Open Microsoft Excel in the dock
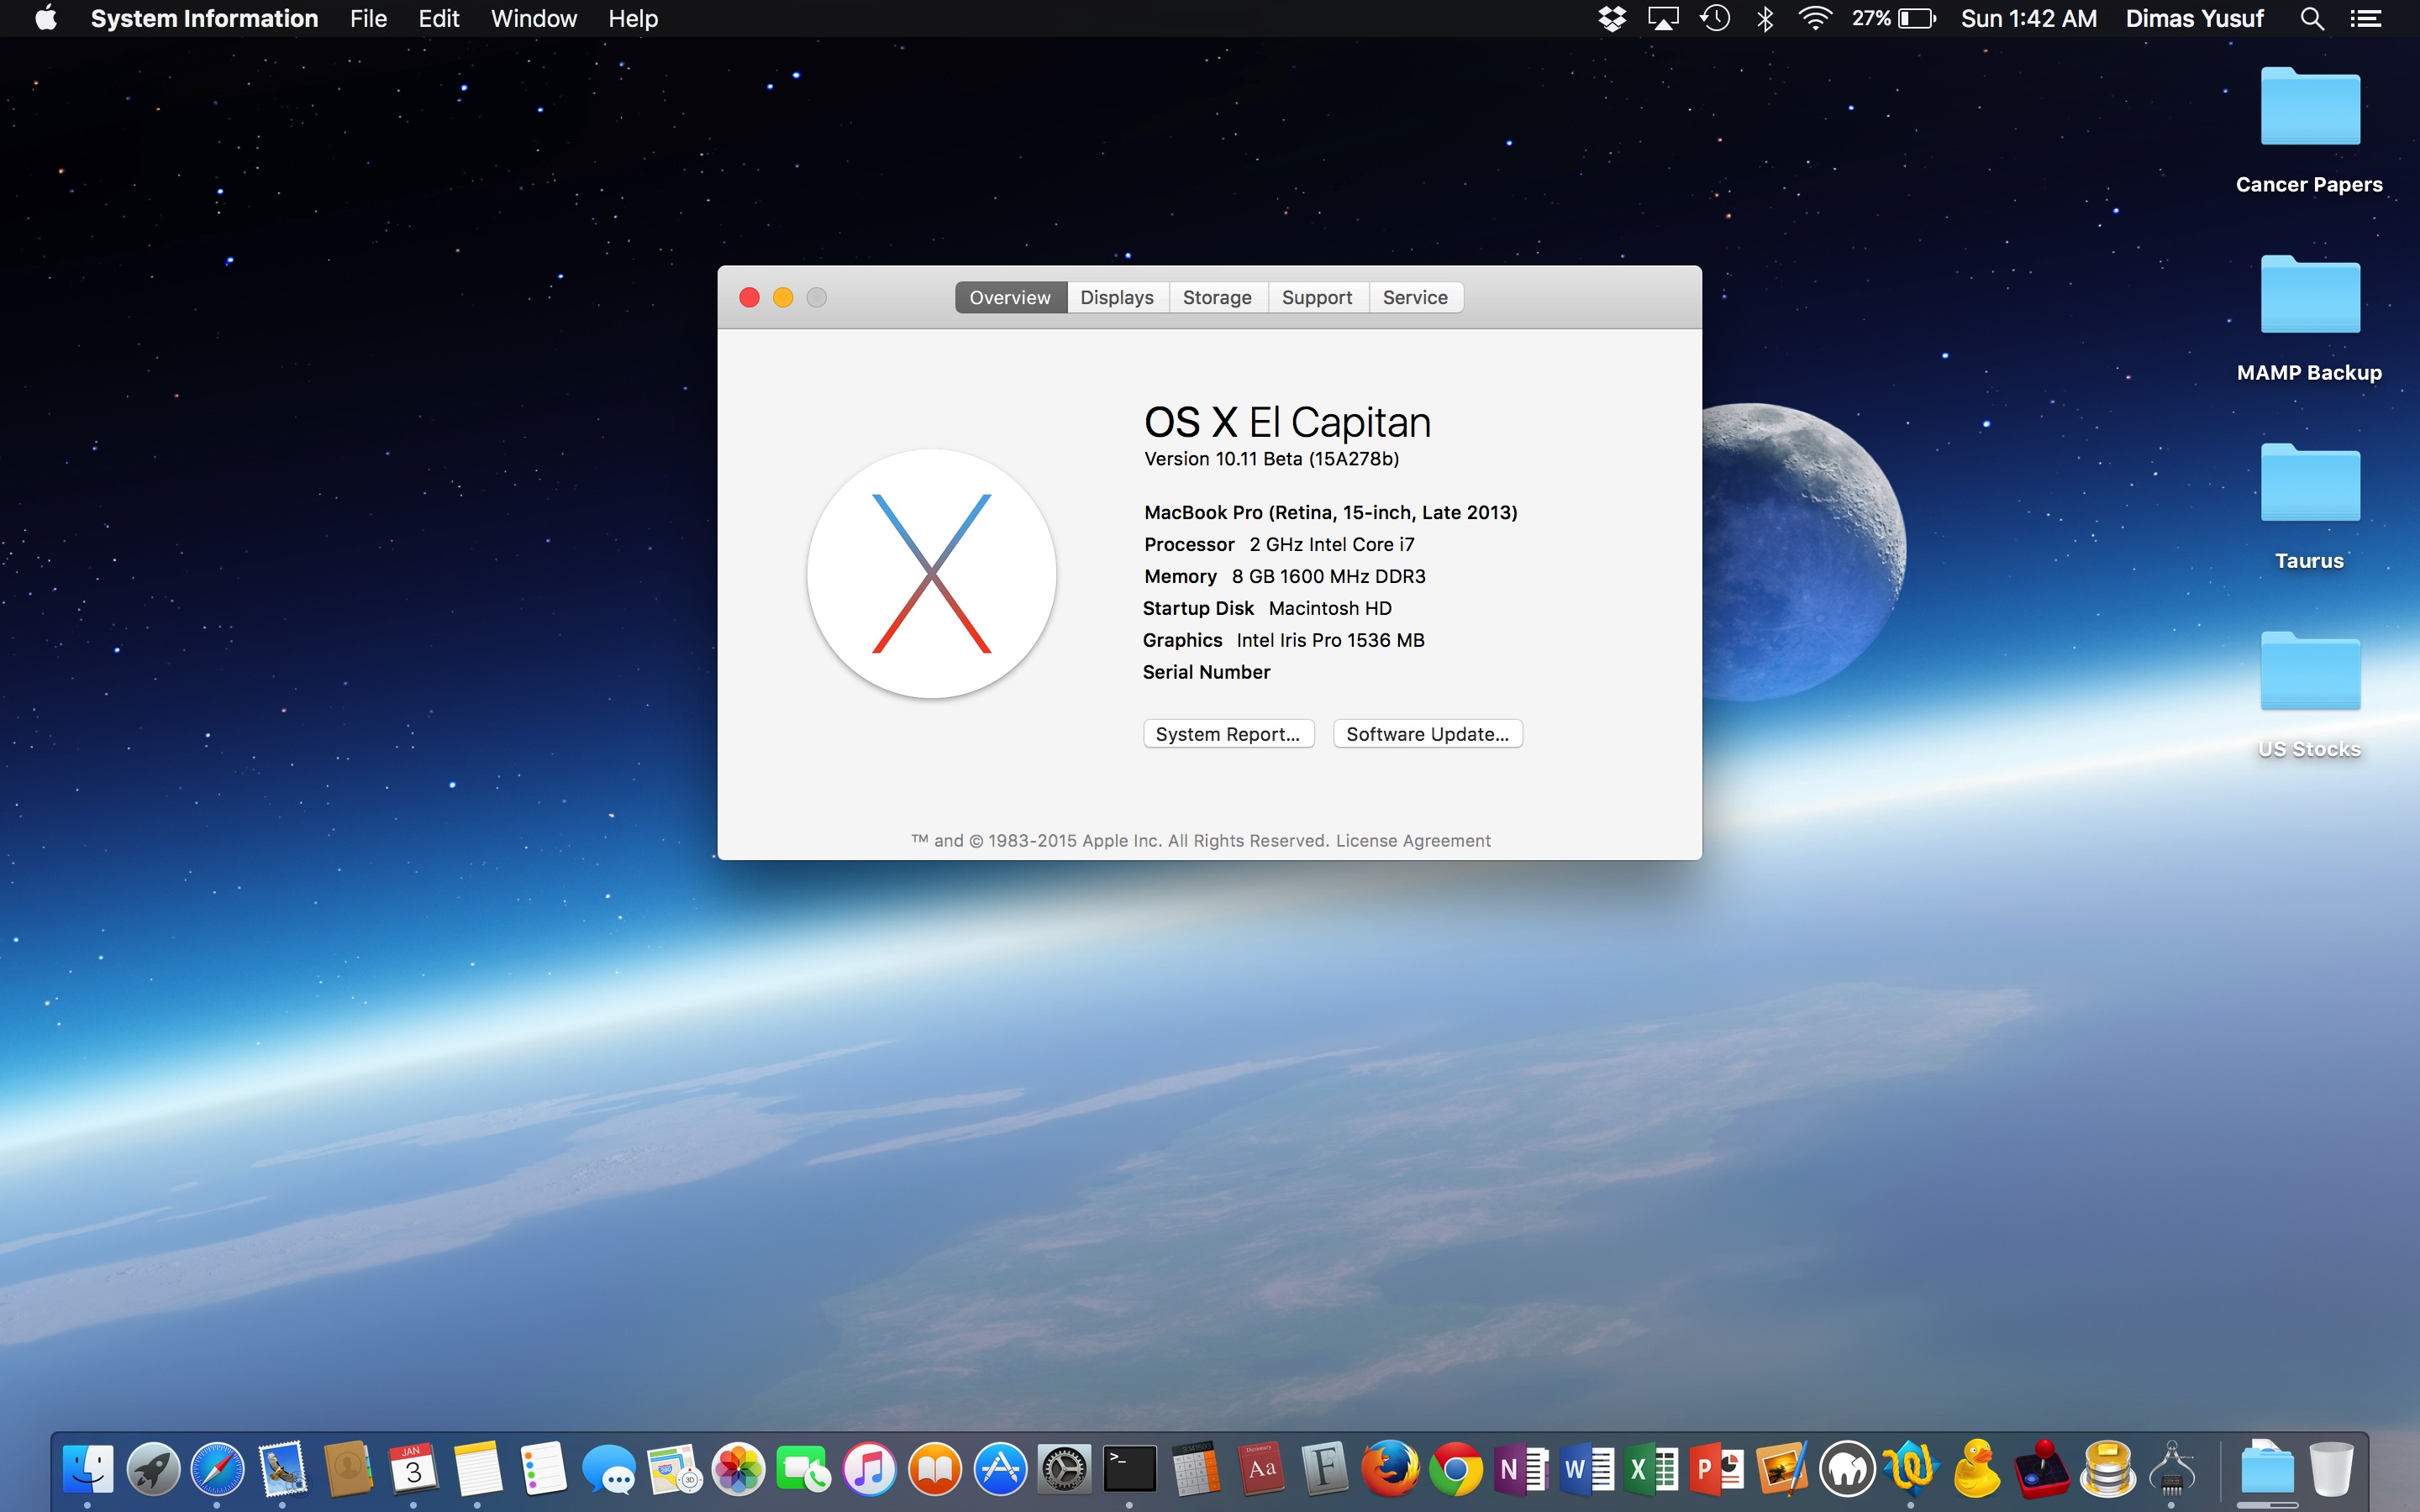The image size is (2420, 1512). point(1651,1469)
